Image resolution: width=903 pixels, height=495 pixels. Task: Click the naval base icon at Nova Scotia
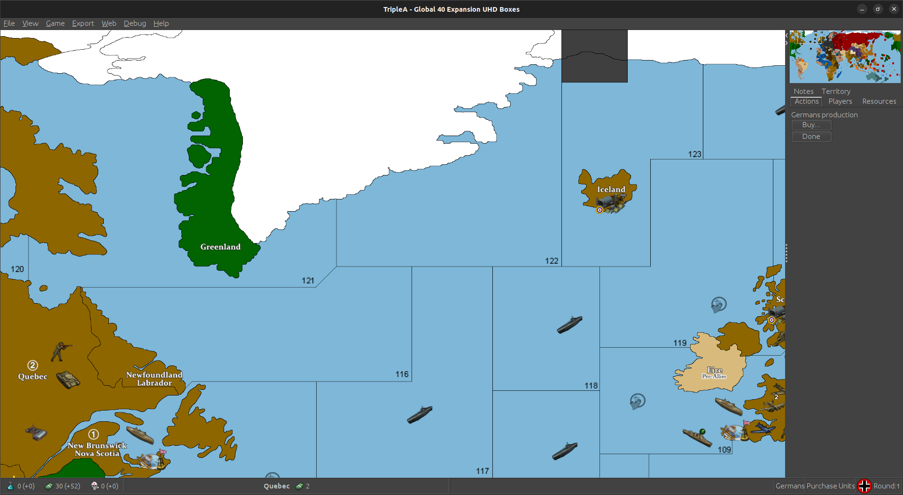pyautogui.click(x=152, y=460)
